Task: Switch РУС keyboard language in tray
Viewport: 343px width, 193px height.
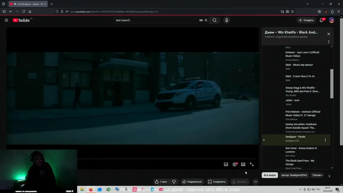Action: coord(319,190)
